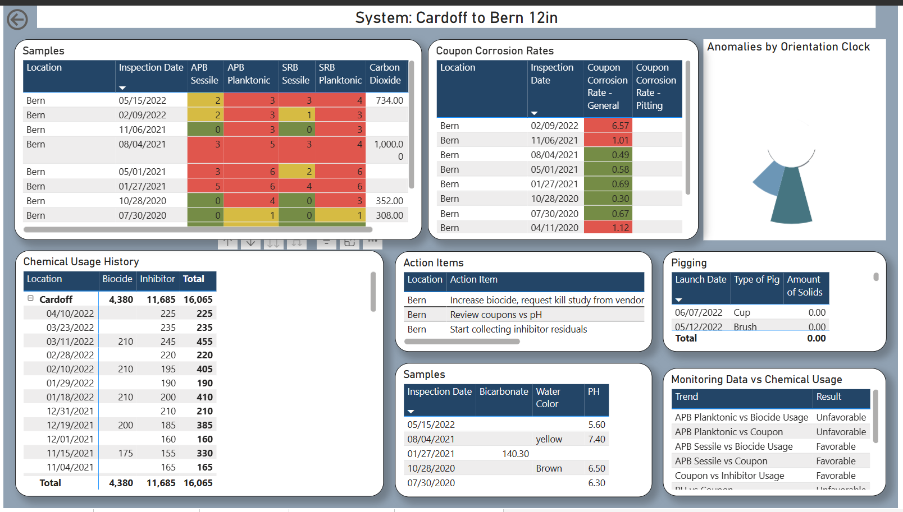Expand all down one level icon
The image size is (903, 512).
tap(297, 243)
